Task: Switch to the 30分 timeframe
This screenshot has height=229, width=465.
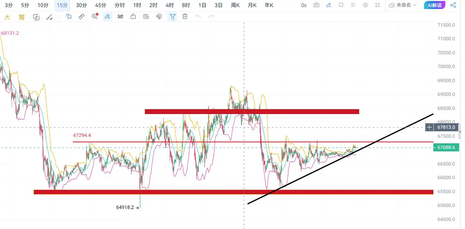Action: coord(81,5)
